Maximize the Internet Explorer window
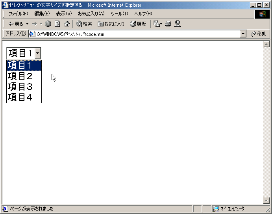 coord(259,5)
